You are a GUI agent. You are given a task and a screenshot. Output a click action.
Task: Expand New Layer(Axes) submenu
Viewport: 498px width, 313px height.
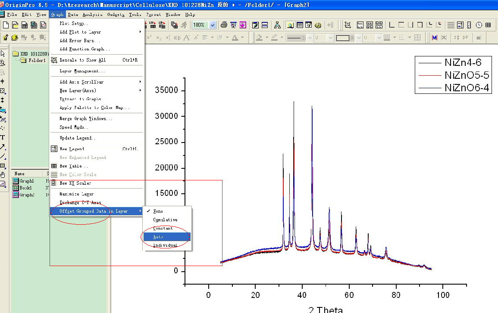coord(78,90)
